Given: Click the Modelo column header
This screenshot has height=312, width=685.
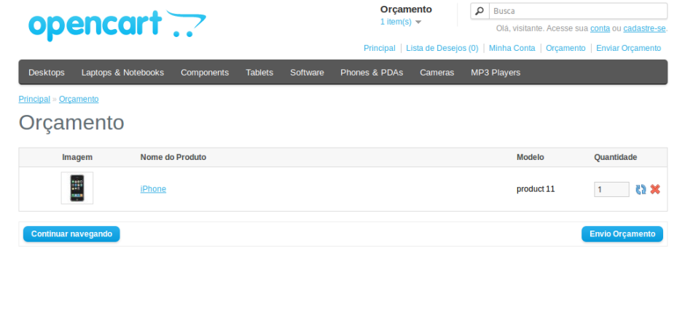Looking at the screenshot, I should point(531,157).
